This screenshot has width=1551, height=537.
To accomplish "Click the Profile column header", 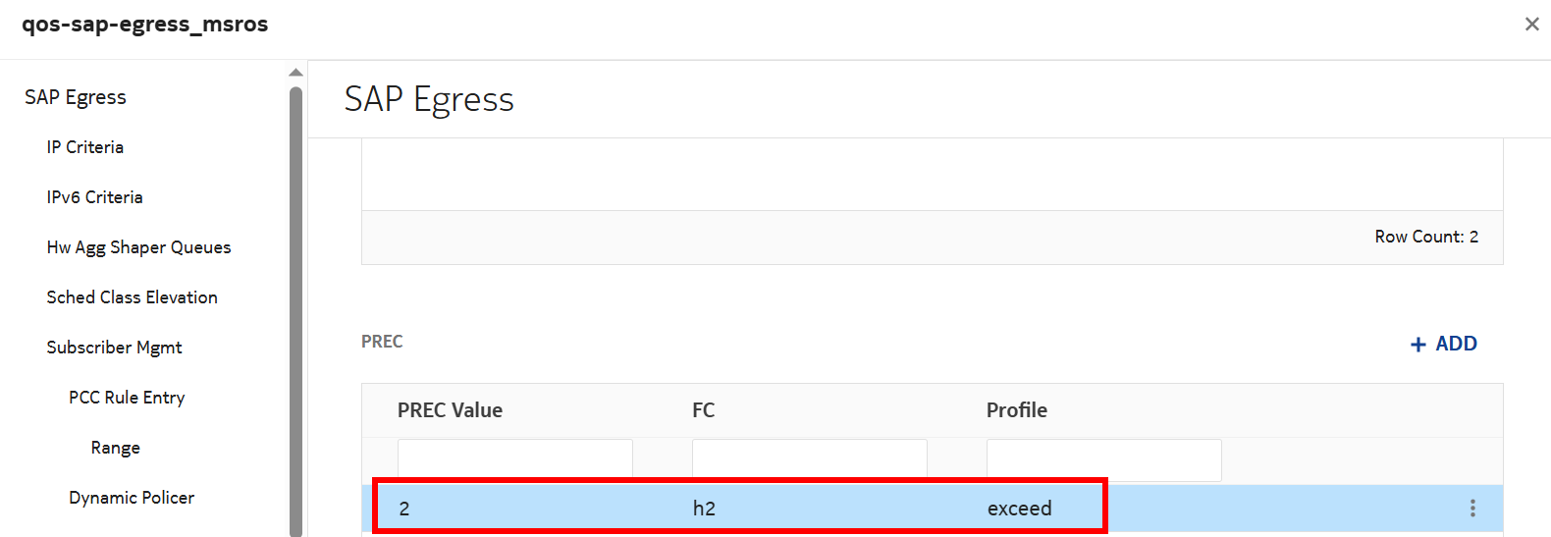I will (x=1016, y=410).
